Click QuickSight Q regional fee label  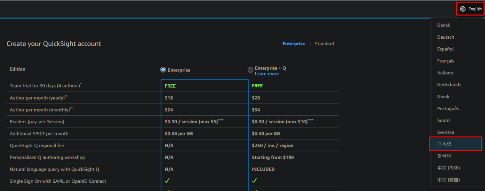coord(37,145)
